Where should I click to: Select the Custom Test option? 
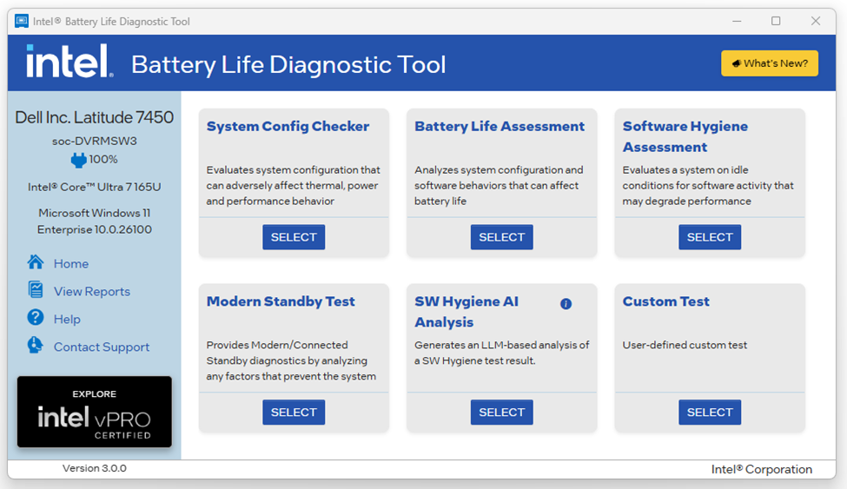tap(710, 413)
